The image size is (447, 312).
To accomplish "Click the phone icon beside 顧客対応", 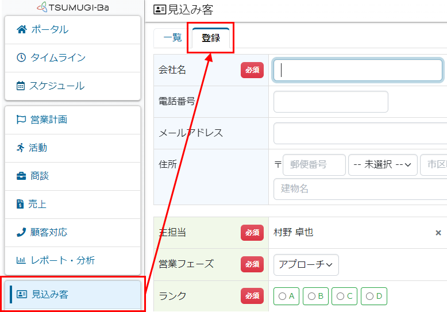I will point(21,232).
